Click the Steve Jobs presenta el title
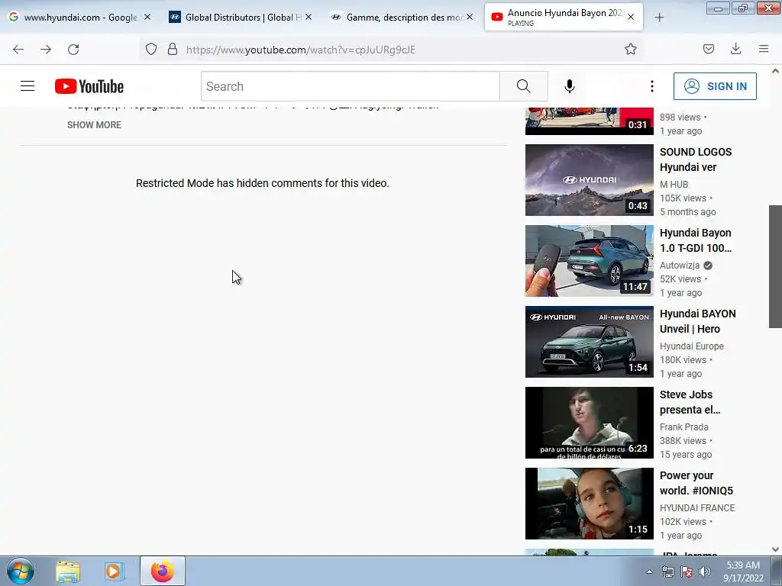 point(690,402)
